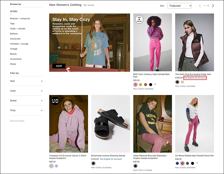Click the UO Exclusive badge on the Champion hoodie
Image resolution: width=224 pixels, height=174 pixels.
click(x=55, y=101)
